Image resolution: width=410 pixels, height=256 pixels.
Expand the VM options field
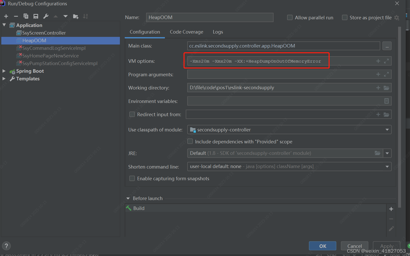pyautogui.click(x=386, y=61)
